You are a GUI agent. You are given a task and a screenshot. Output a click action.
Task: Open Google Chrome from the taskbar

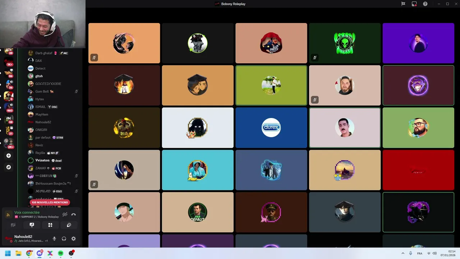[x=29, y=253]
